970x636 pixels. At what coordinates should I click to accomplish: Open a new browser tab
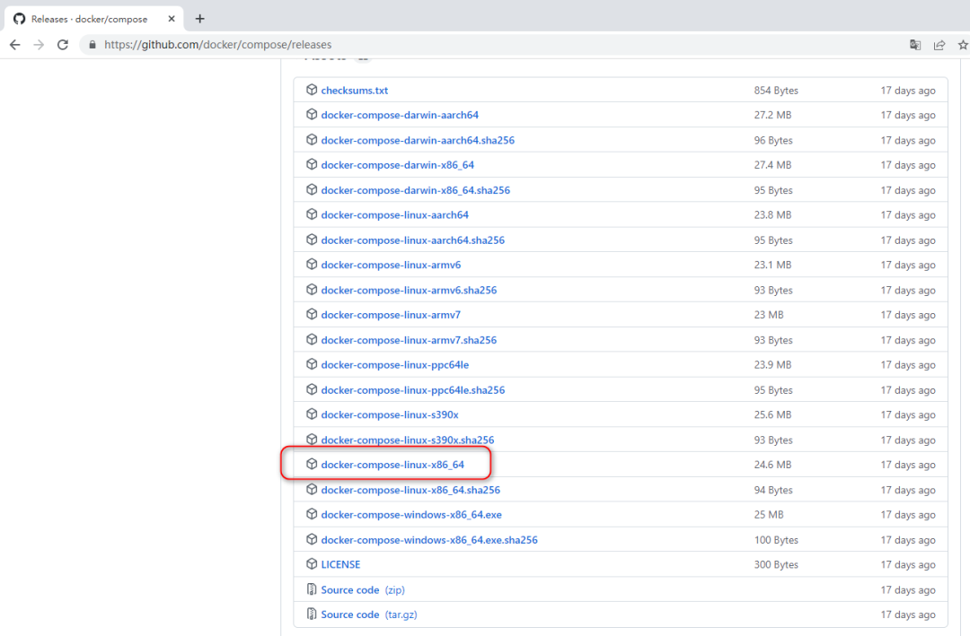tap(199, 18)
